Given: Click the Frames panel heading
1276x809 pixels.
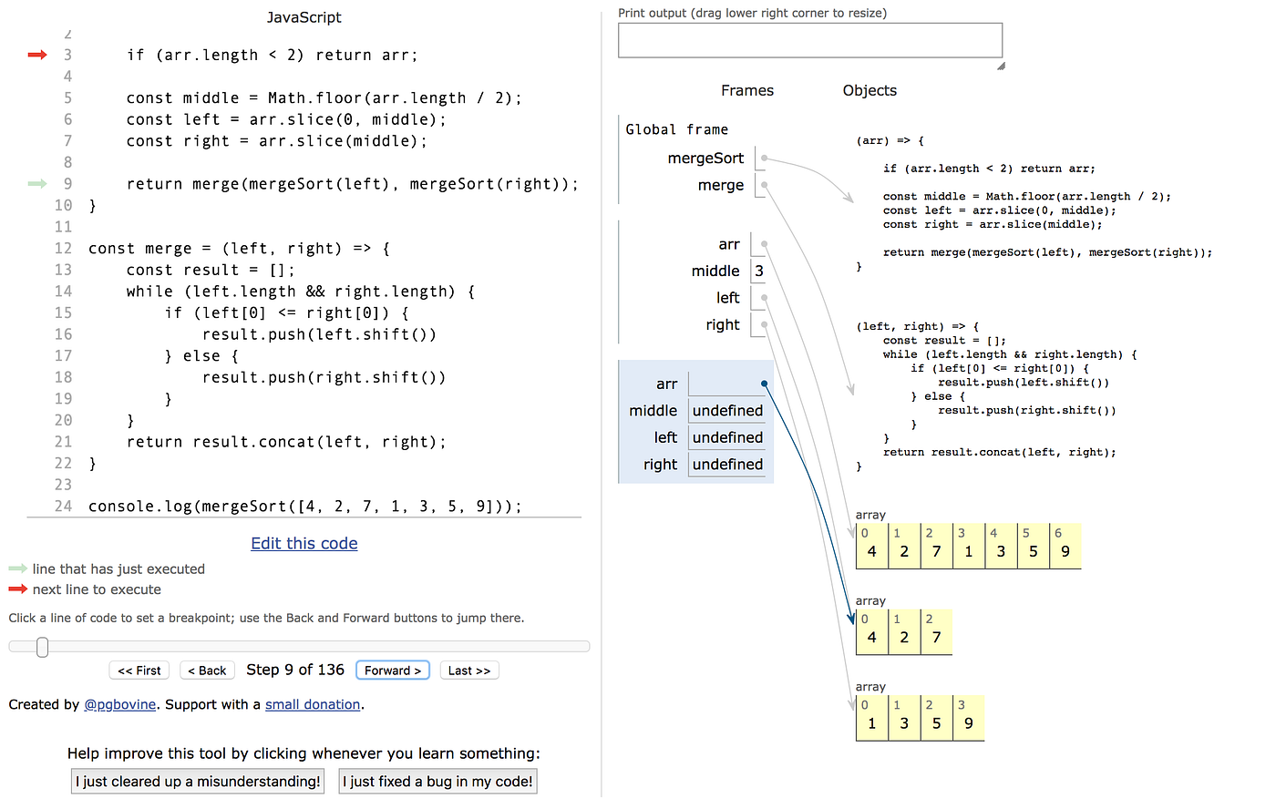Looking at the screenshot, I should point(747,90).
